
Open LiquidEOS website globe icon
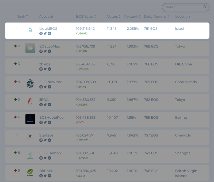point(41,33)
